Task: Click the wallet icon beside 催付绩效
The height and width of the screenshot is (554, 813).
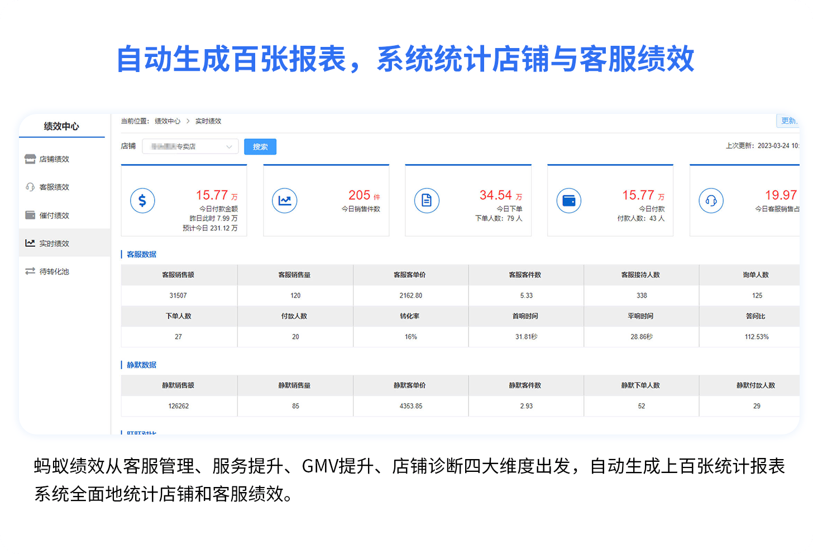Action: click(30, 216)
